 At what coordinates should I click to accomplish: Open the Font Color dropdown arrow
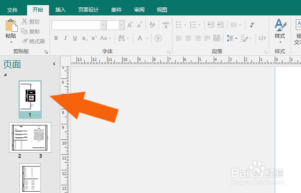point(147,38)
